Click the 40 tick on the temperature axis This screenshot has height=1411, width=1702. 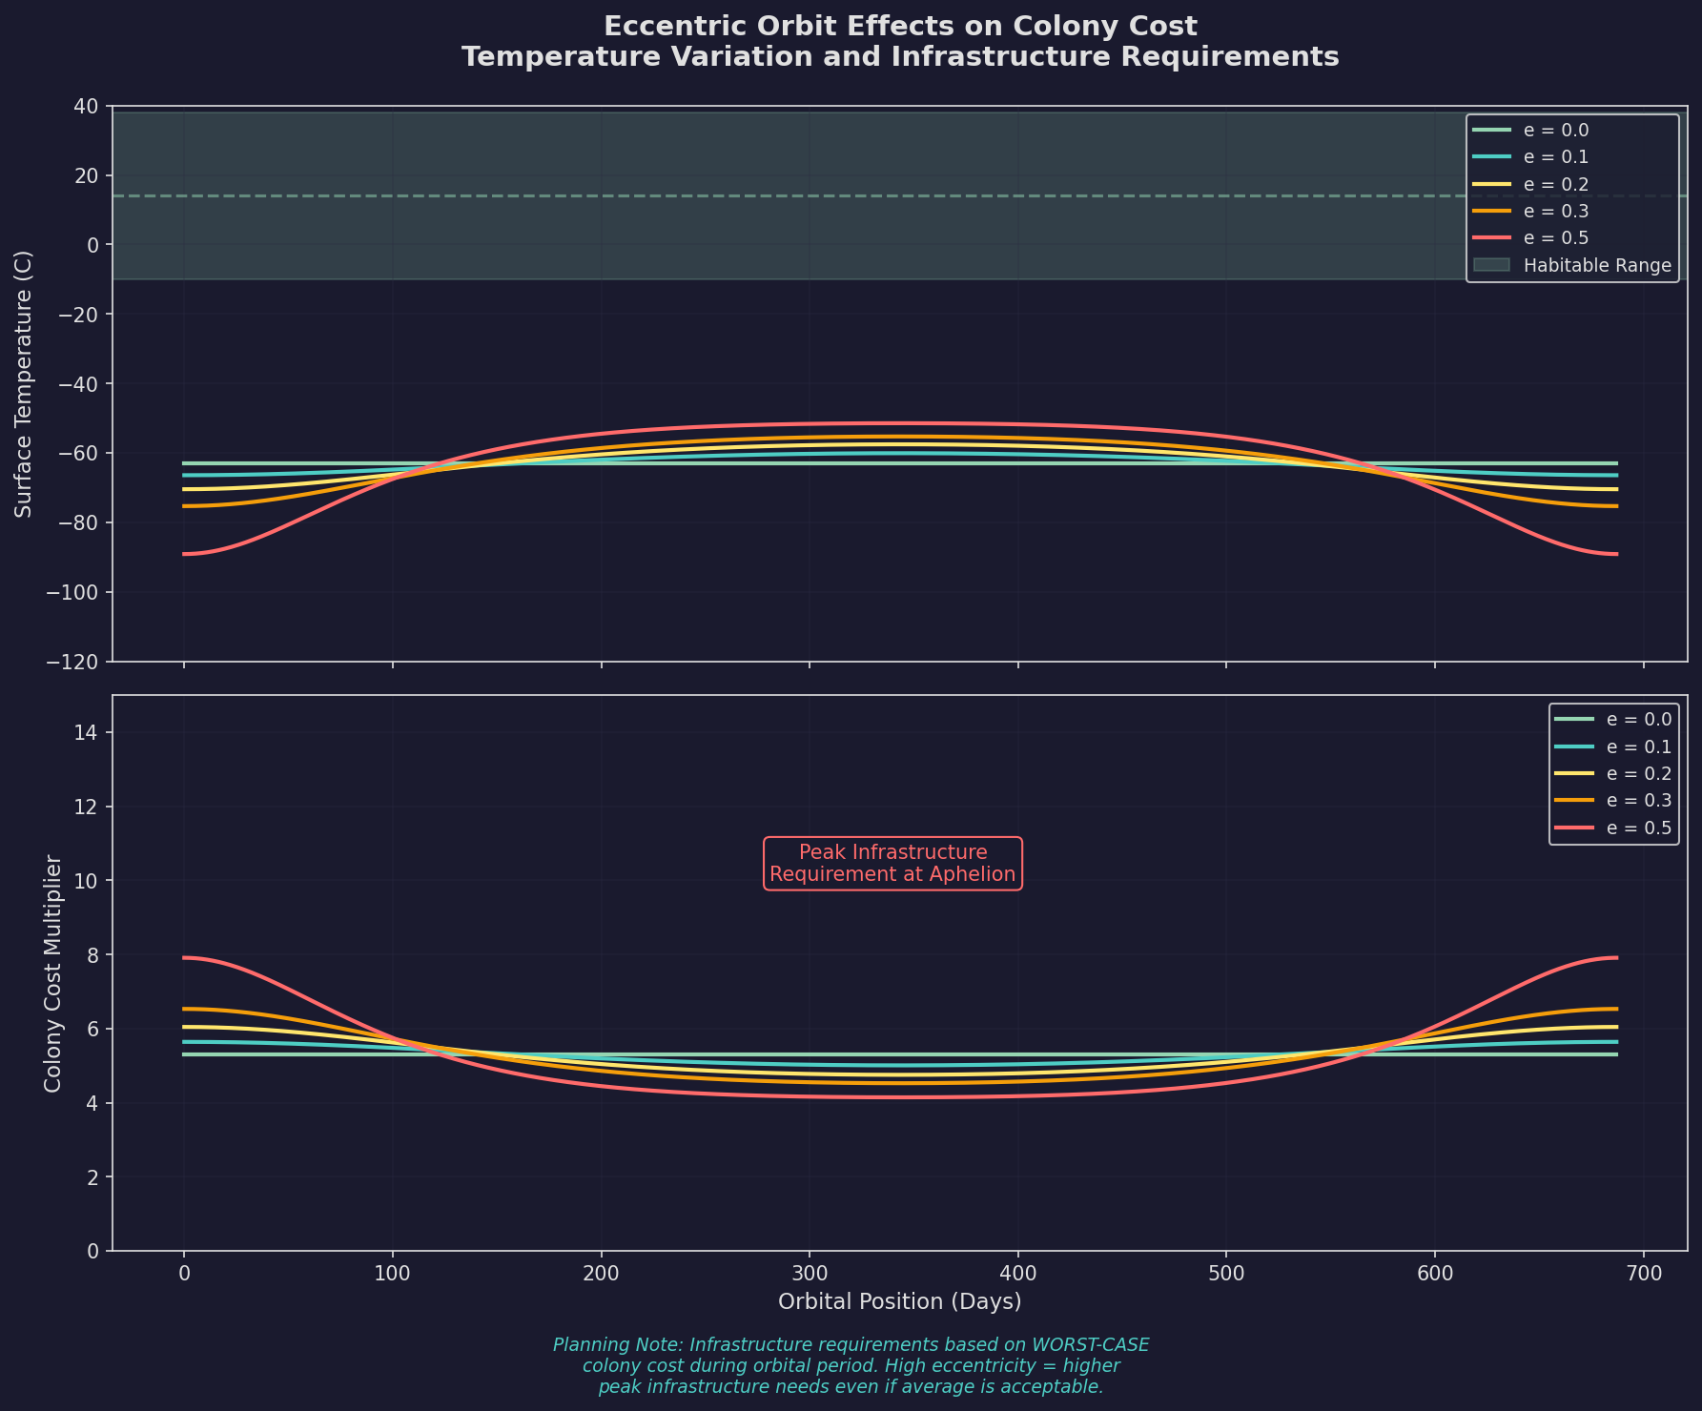(x=87, y=106)
